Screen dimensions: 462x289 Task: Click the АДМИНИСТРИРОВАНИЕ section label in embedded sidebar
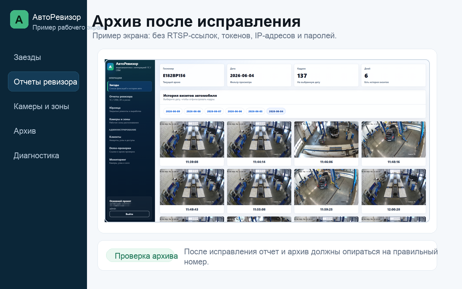coord(122,130)
